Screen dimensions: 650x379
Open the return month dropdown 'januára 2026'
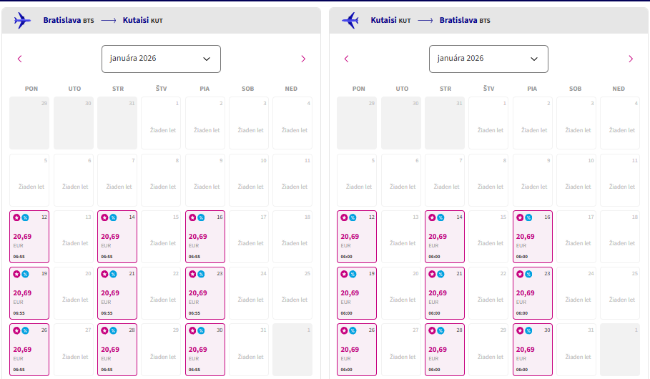point(488,59)
